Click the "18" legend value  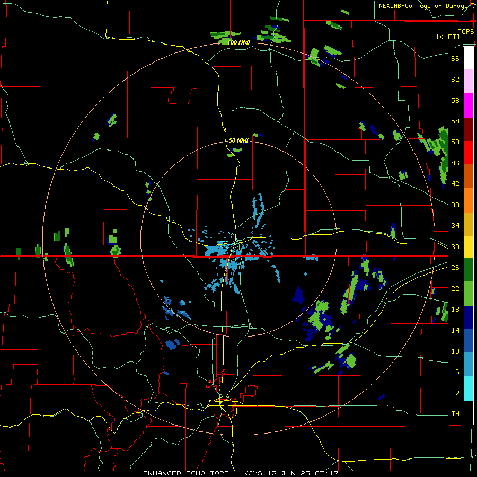click(455, 310)
